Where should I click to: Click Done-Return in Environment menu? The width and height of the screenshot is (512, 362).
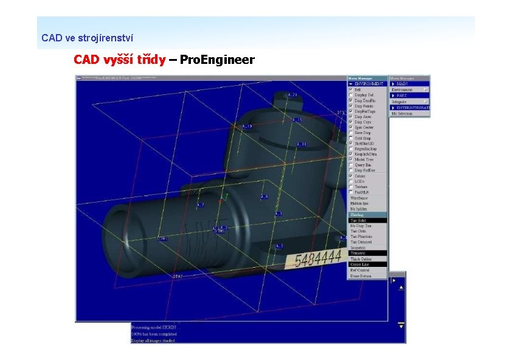point(367,276)
